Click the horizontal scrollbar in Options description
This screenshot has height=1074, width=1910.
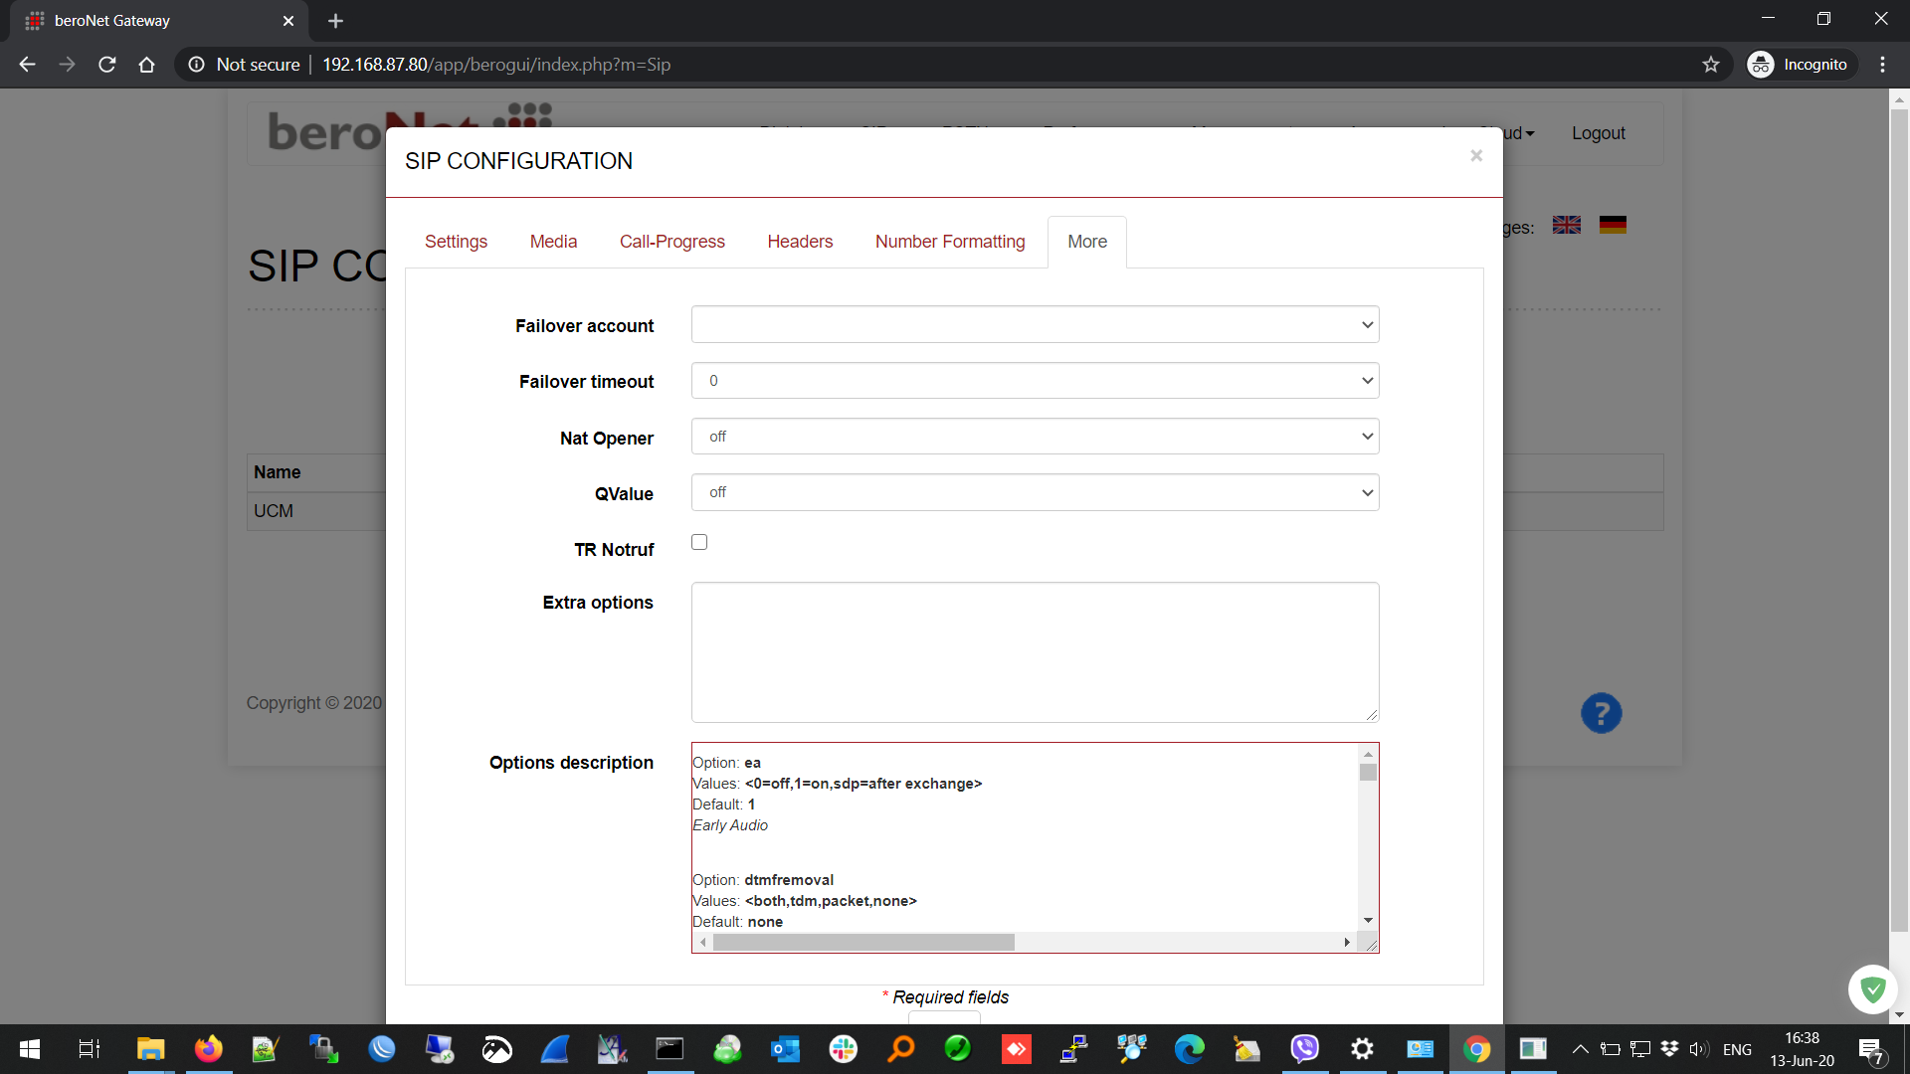(863, 942)
